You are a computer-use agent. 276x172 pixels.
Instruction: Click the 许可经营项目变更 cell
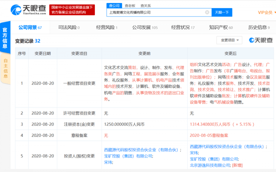[79, 113]
